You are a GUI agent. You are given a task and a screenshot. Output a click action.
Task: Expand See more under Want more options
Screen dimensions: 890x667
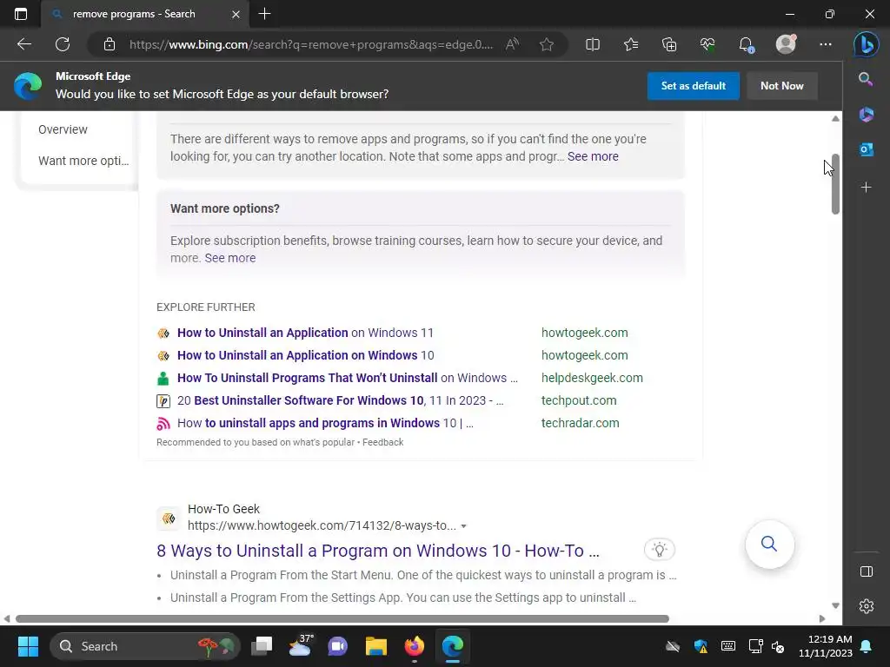(229, 258)
